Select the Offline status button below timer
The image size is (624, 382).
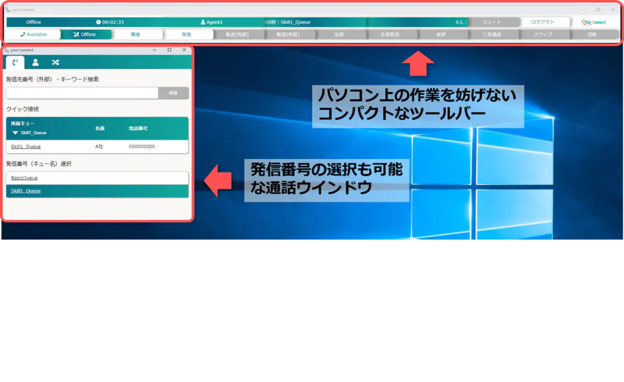point(86,35)
